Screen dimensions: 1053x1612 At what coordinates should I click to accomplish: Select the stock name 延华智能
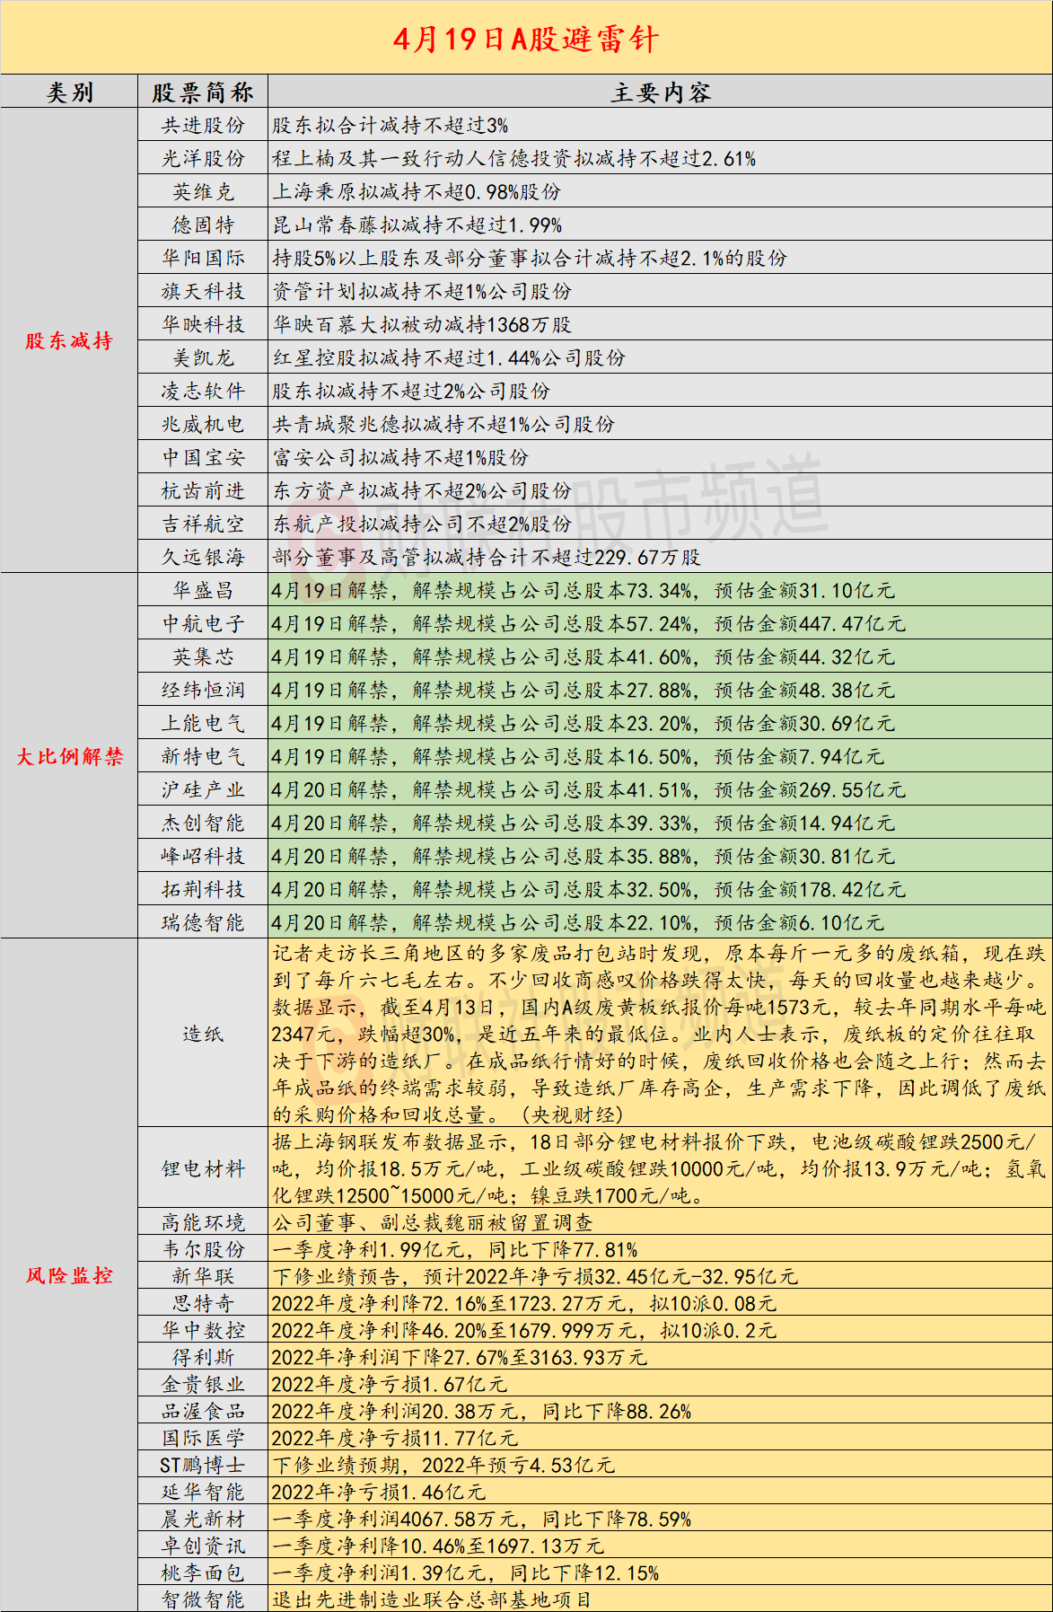point(203,1492)
